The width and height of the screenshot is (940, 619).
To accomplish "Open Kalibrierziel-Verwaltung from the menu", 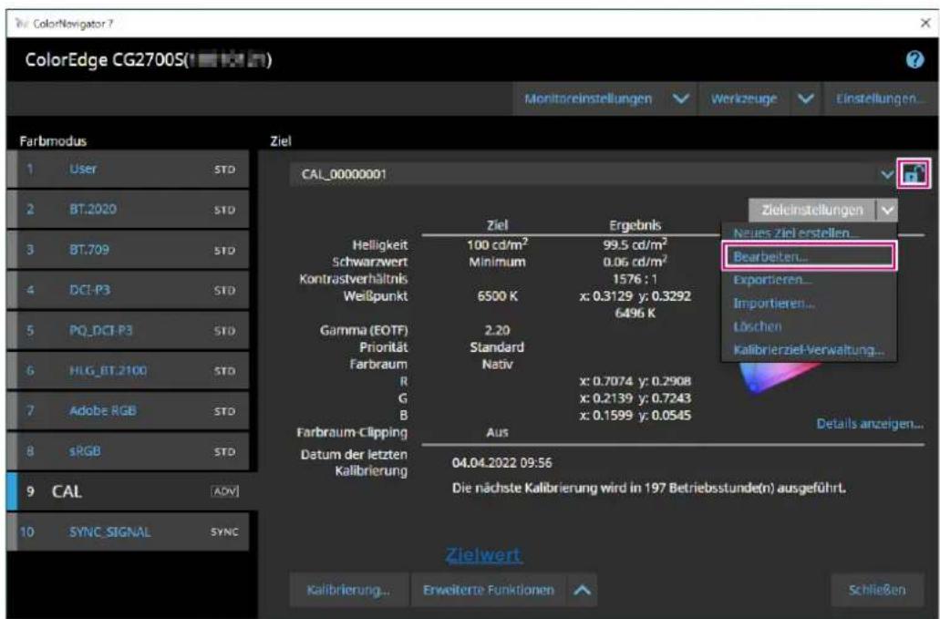I will coord(809,350).
